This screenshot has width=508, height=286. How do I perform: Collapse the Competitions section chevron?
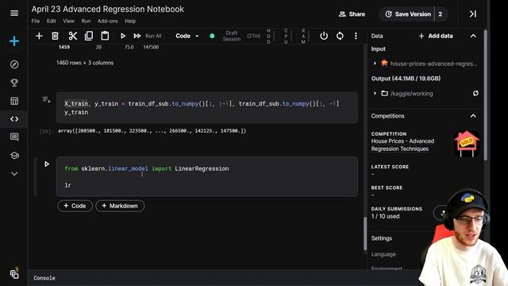473,116
